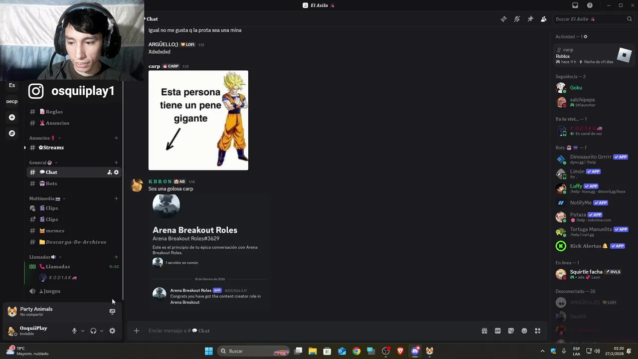
Task: Open member salchipapa in member list
Action: click(594, 102)
